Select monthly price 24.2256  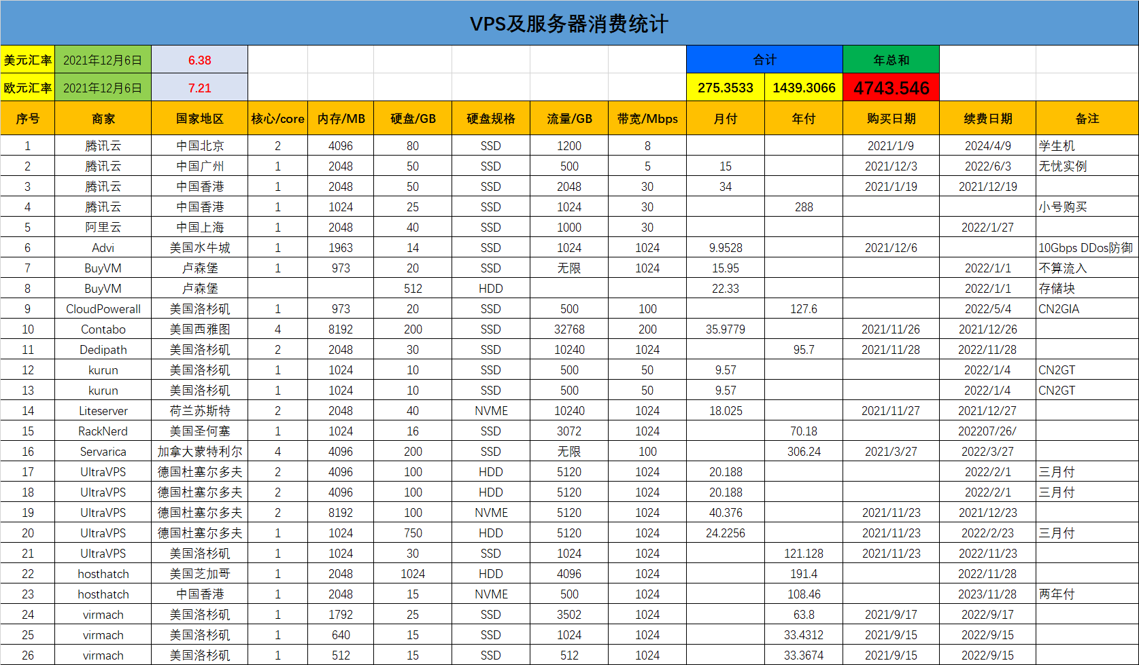click(726, 533)
